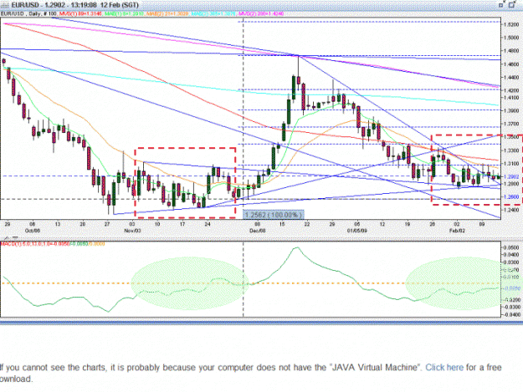523x392 pixels.
Task: Click the green 8-period moving average legend
Action: (125, 13)
